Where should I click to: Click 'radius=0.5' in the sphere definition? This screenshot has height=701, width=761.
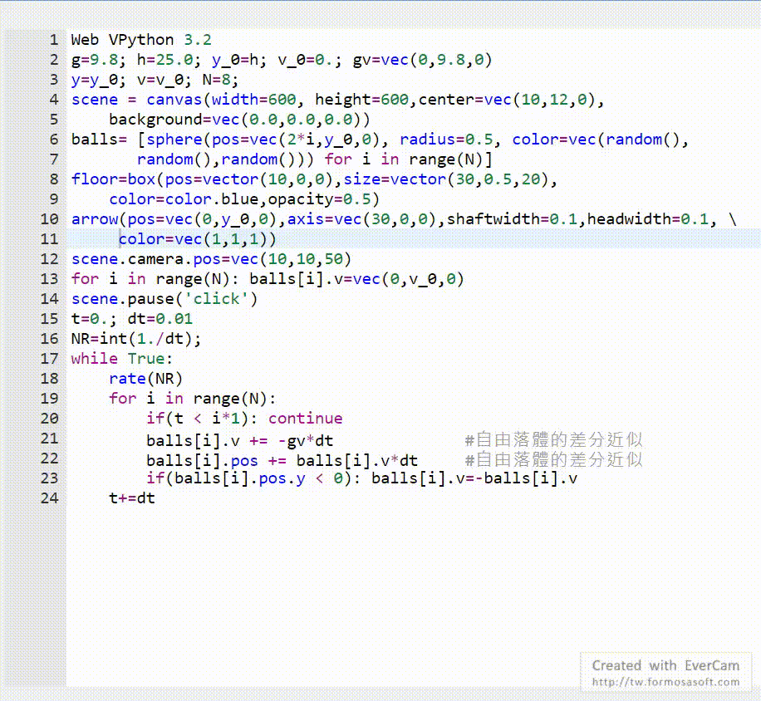446,140
